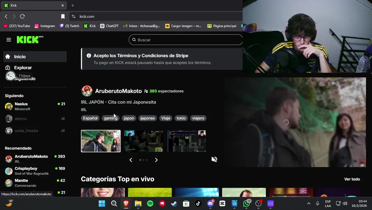Go to Inicio in the sidebar
Screen dimensions: 372x210
pos(35,57)
